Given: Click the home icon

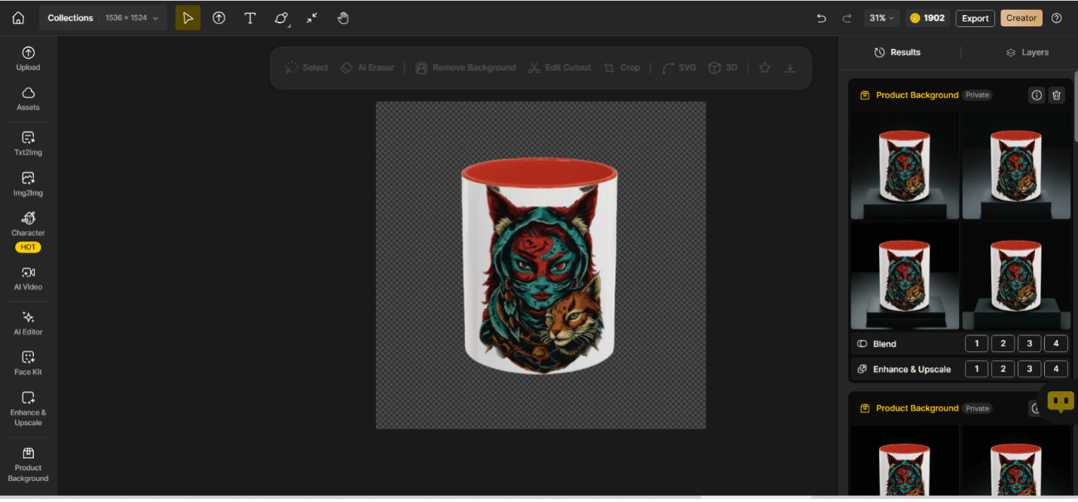Looking at the screenshot, I should [18, 18].
